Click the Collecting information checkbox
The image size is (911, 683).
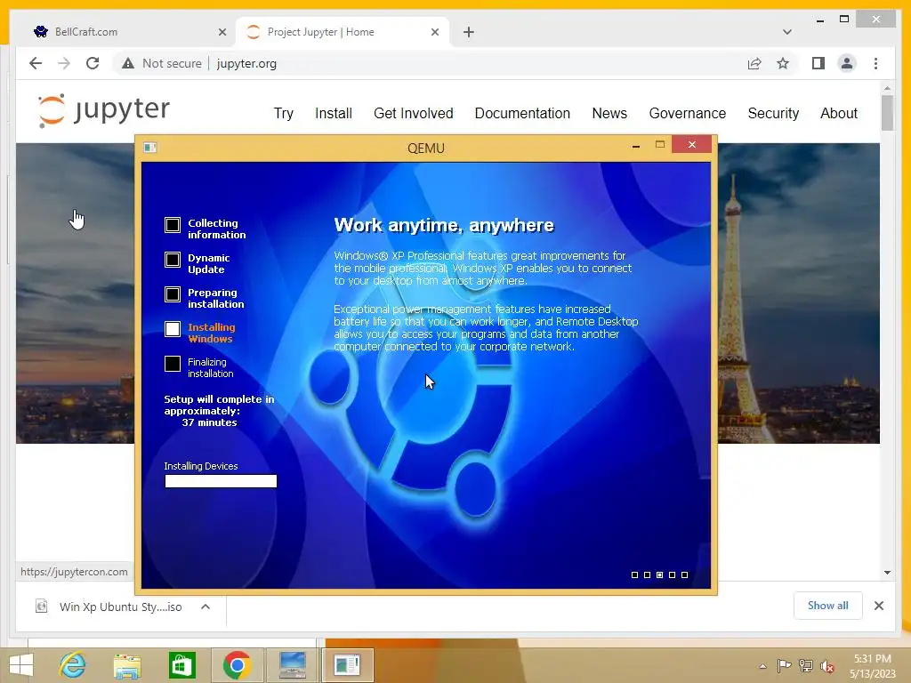(x=173, y=225)
